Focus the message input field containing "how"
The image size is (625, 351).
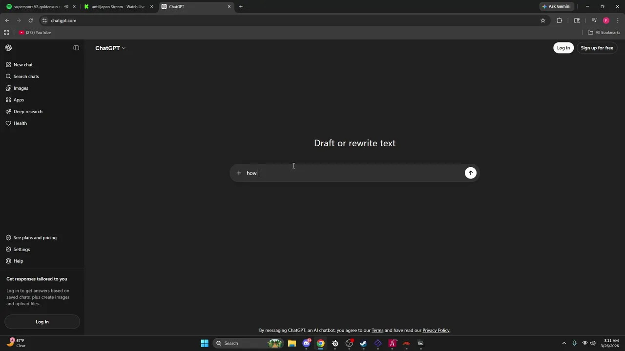click(x=354, y=173)
